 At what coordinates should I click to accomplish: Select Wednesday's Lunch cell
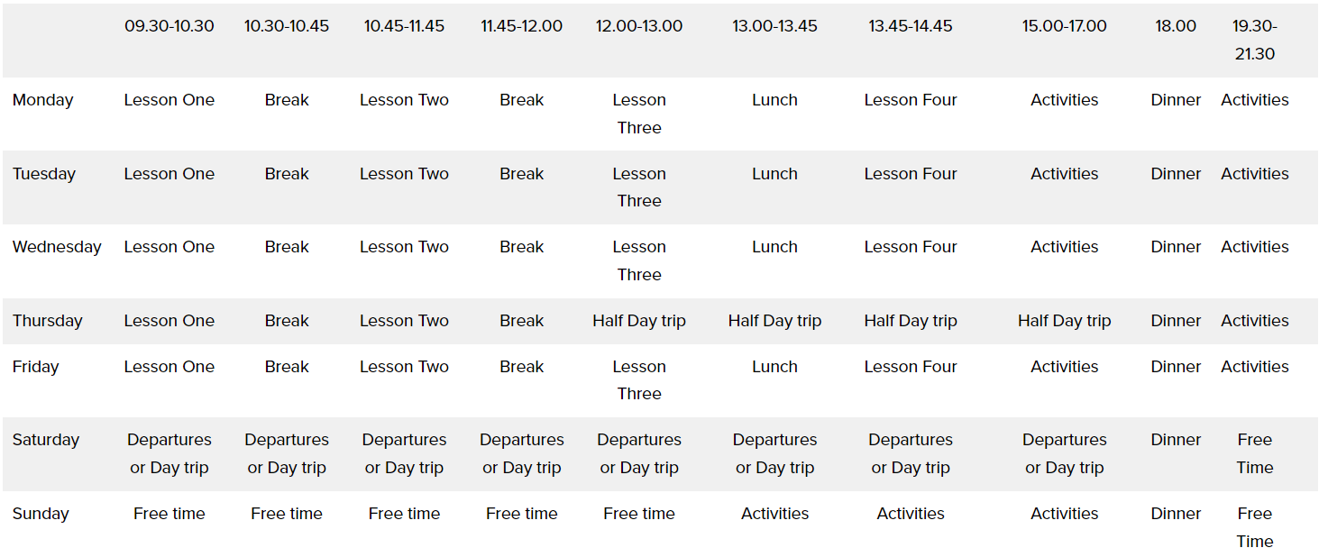[x=774, y=247]
